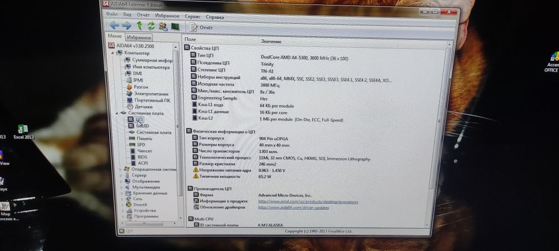
Task: Open the aida64.com driver-updates link
Action: click(x=293, y=207)
